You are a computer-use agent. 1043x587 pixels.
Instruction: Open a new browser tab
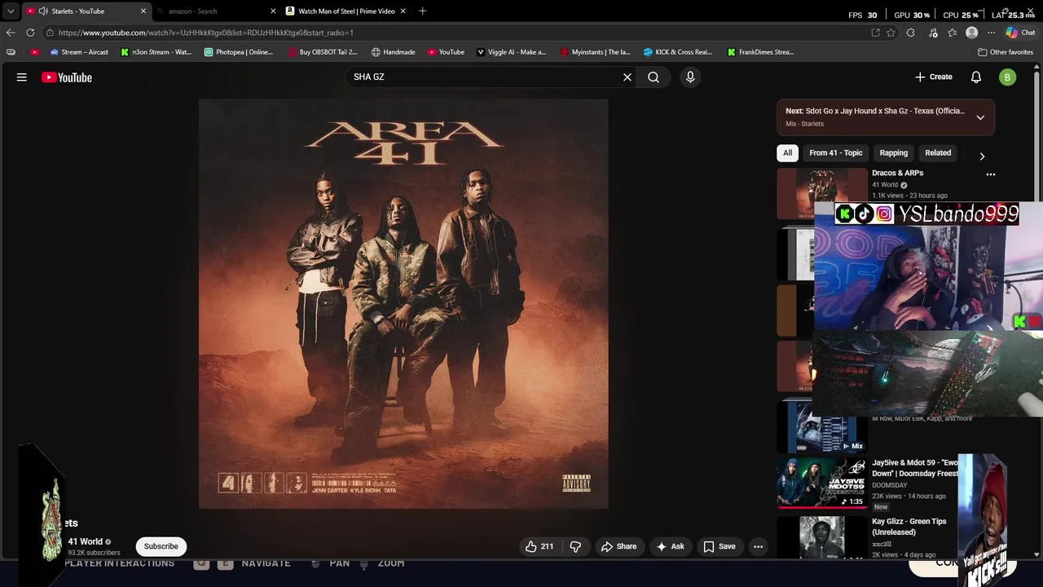click(422, 11)
